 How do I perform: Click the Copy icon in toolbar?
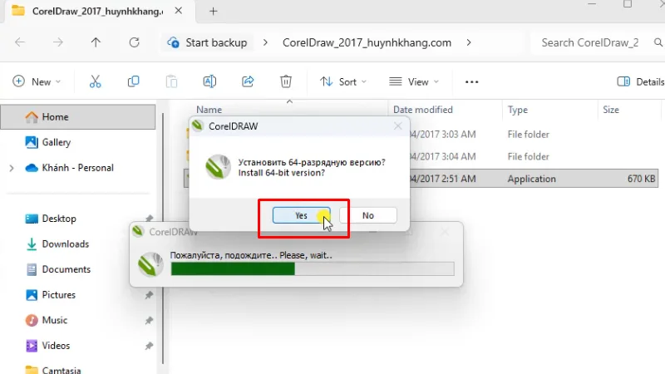[133, 81]
